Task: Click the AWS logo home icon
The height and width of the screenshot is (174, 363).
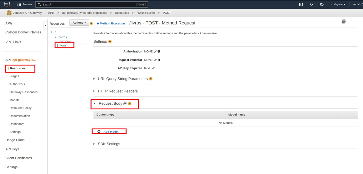Action: [x=7, y=4]
